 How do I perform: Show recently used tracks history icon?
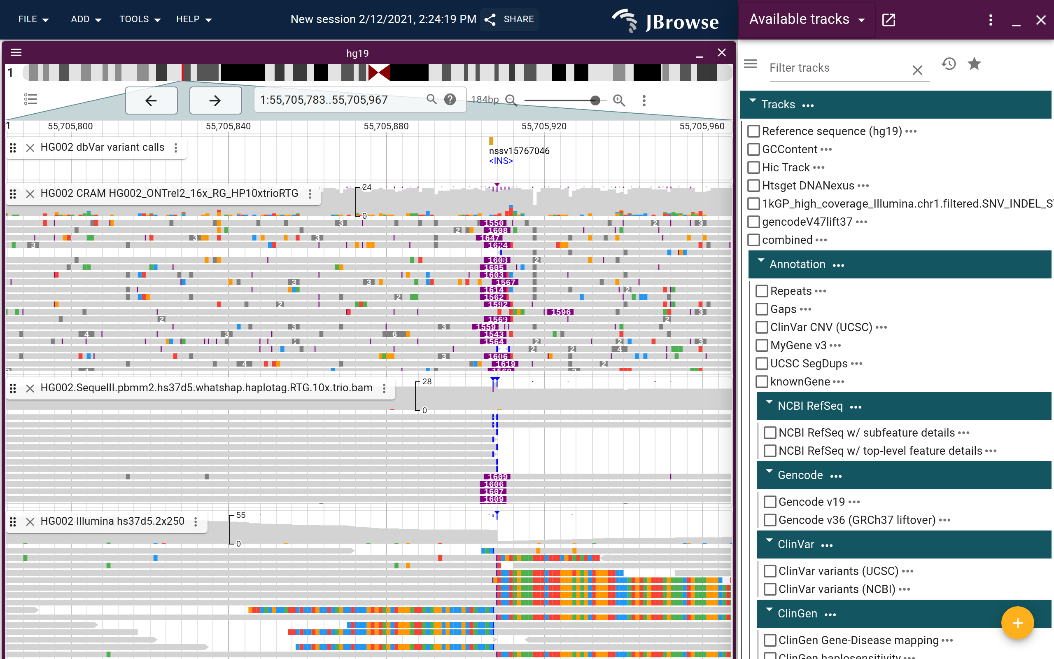[x=949, y=63]
